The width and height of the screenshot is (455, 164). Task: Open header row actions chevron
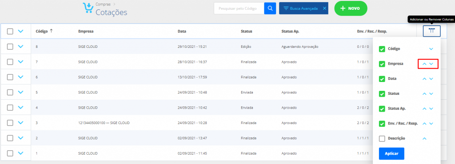click(20, 31)
